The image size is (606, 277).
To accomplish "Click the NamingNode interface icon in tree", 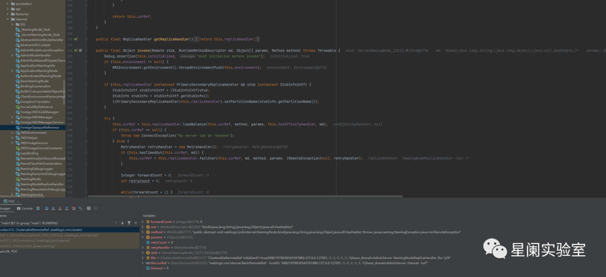I will coord(18,179).
